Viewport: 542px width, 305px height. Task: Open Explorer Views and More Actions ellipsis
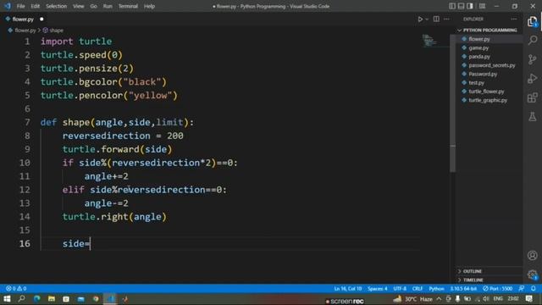click(514, 19)
